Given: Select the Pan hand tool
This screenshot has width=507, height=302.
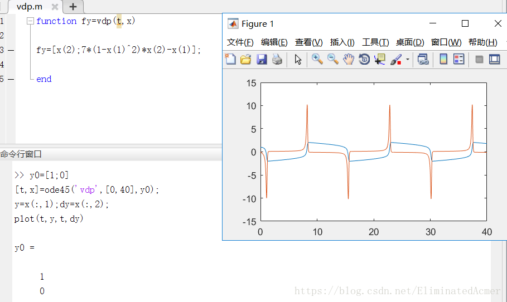Looking at the screenshot, I should click(x=349, y=59).
